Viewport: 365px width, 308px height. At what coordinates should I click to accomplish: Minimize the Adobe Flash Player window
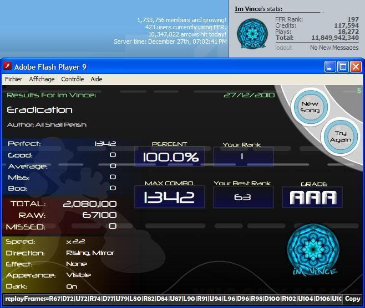click(330, 67)
